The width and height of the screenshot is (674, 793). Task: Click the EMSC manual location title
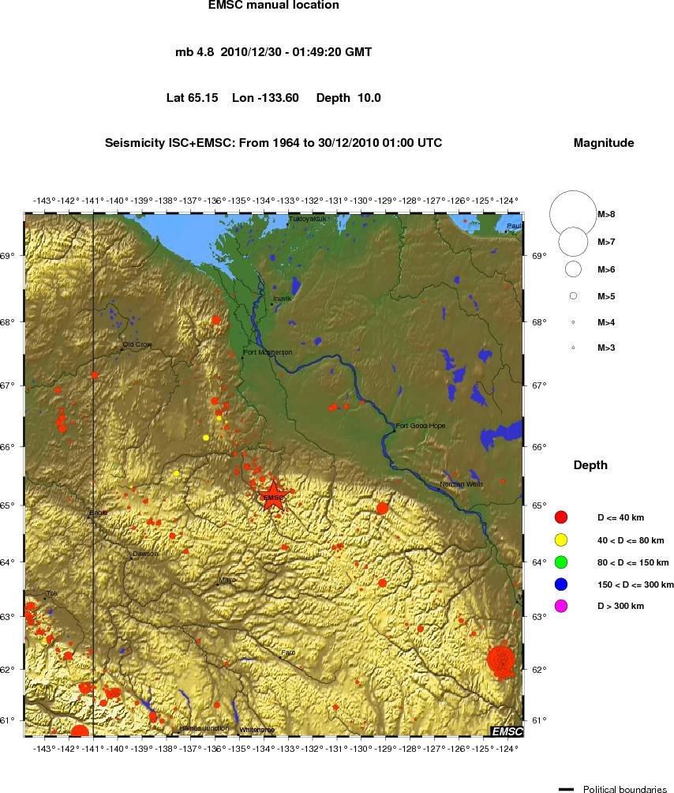pos(274,5)
